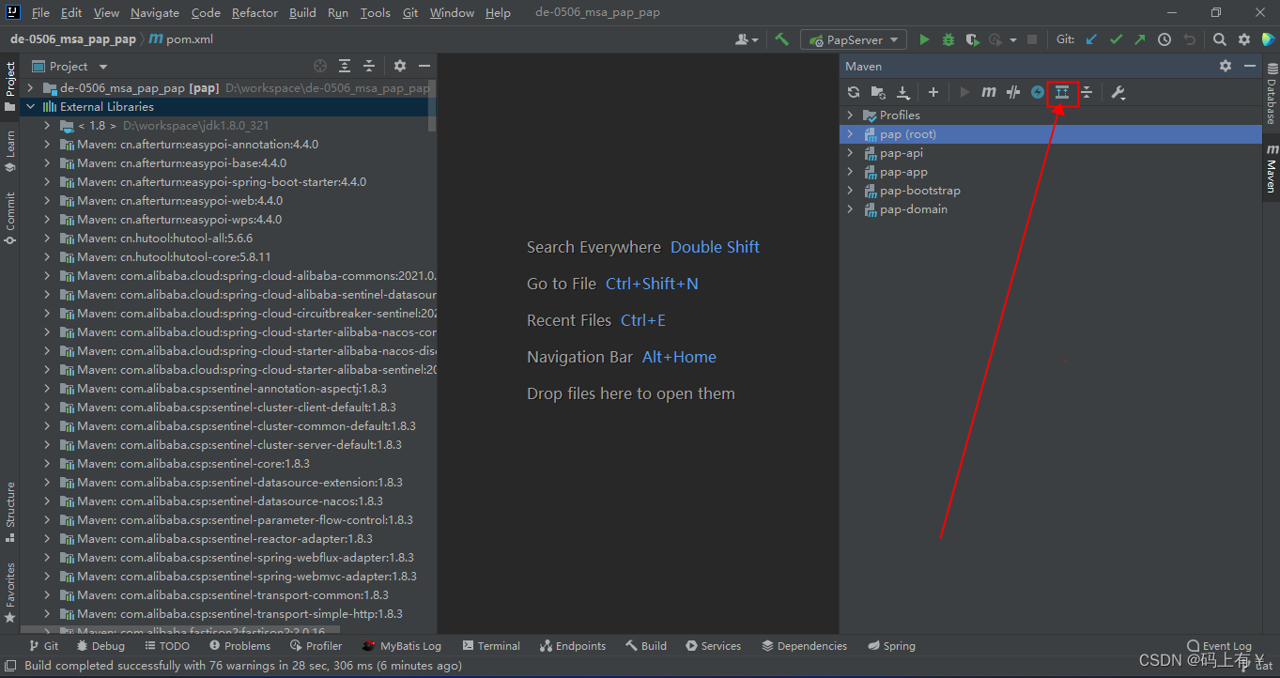Open user account dropdown in toolbar
This screenshot has height=678, width=1280.
click(x=748, y=39)
